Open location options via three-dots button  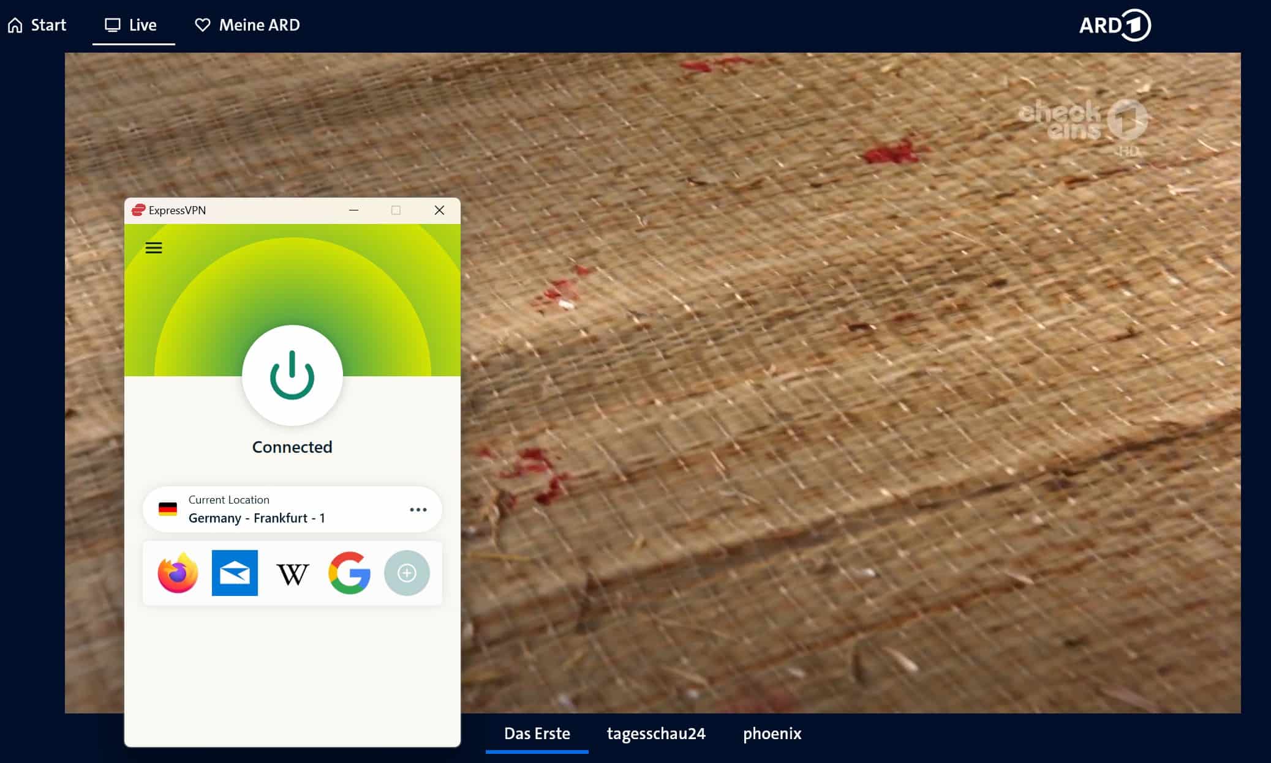click(x=418, y=510)
